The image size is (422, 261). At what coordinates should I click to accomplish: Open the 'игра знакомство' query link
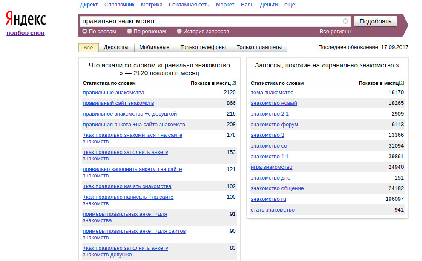pos(271,167)
